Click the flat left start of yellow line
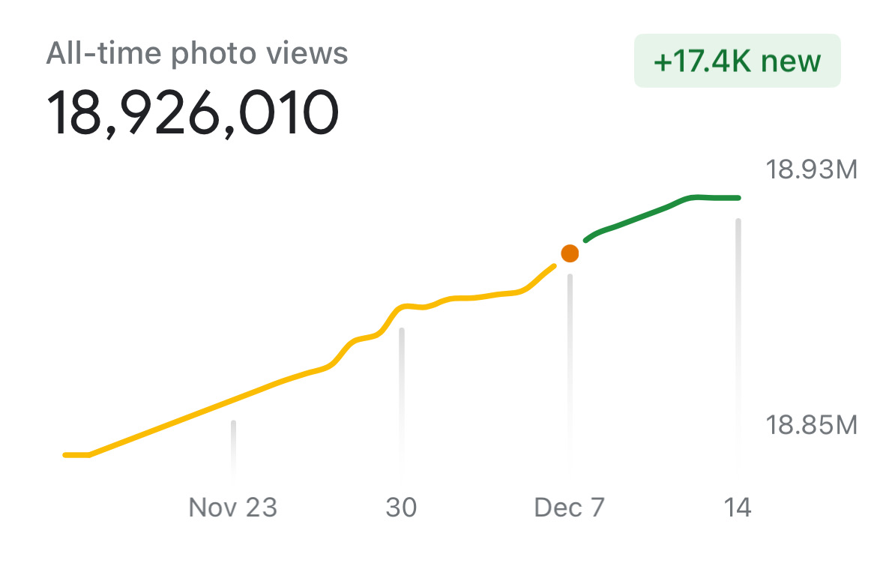Viewport: 877px width, 587px height. pyautogui.click(x=76, y=454)
